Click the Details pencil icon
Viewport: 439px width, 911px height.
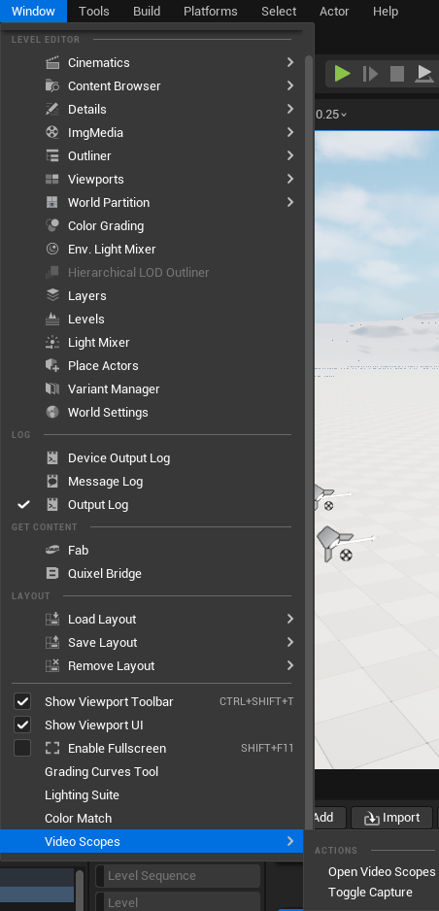point(52,109)
